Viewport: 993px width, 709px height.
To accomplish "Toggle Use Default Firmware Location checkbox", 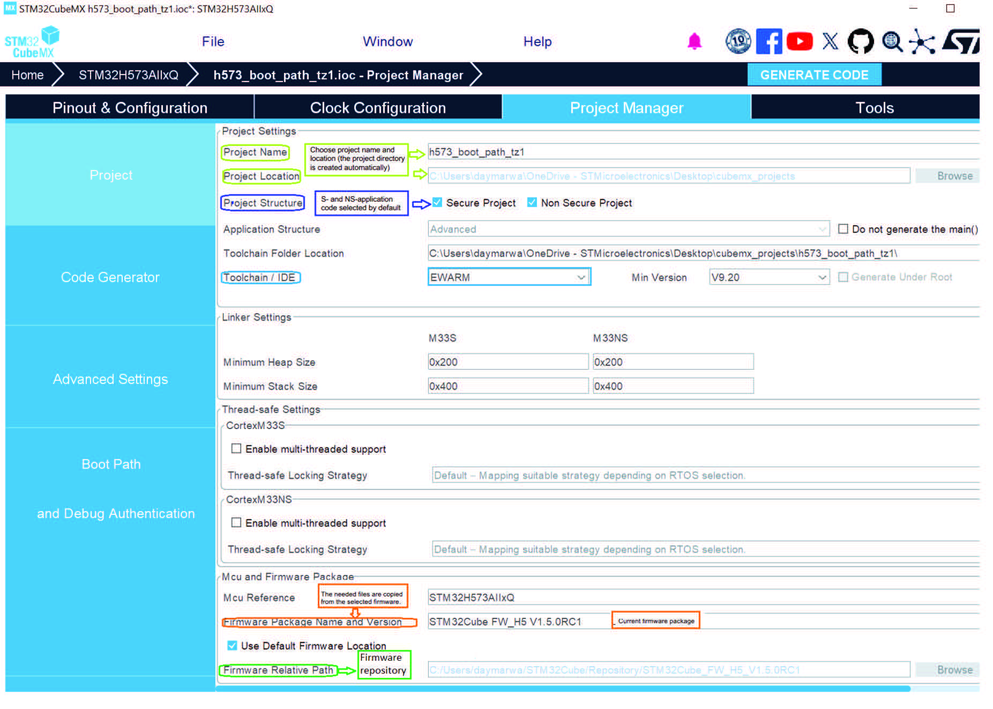I will point(232,645).
